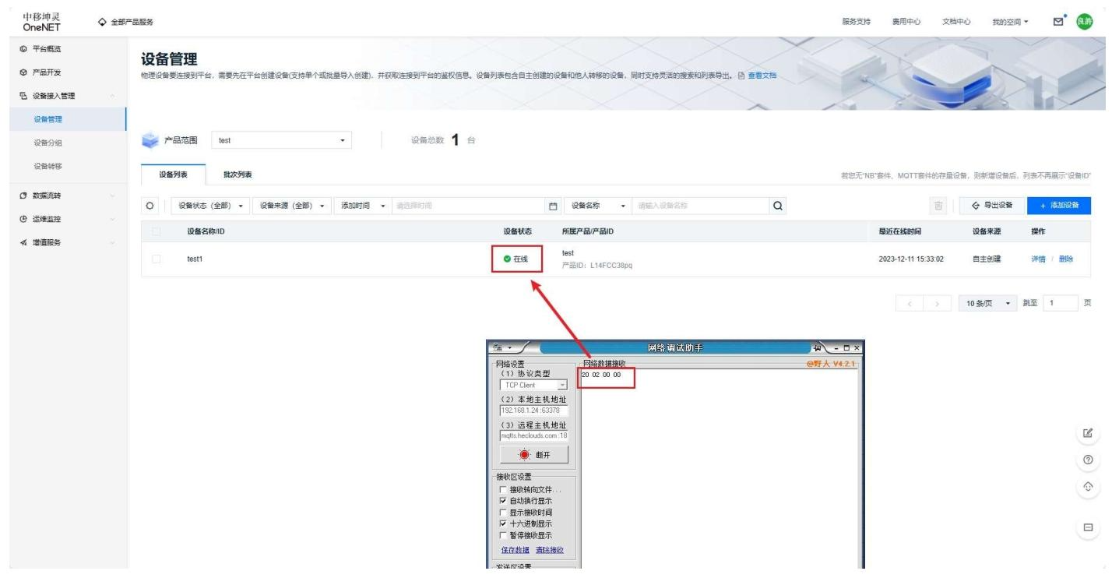
Task: Click the trash batch delete icon
Action: pos(938,206)
